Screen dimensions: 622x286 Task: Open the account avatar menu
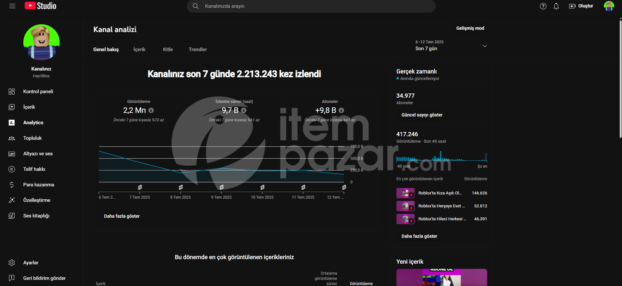(609, 6)
